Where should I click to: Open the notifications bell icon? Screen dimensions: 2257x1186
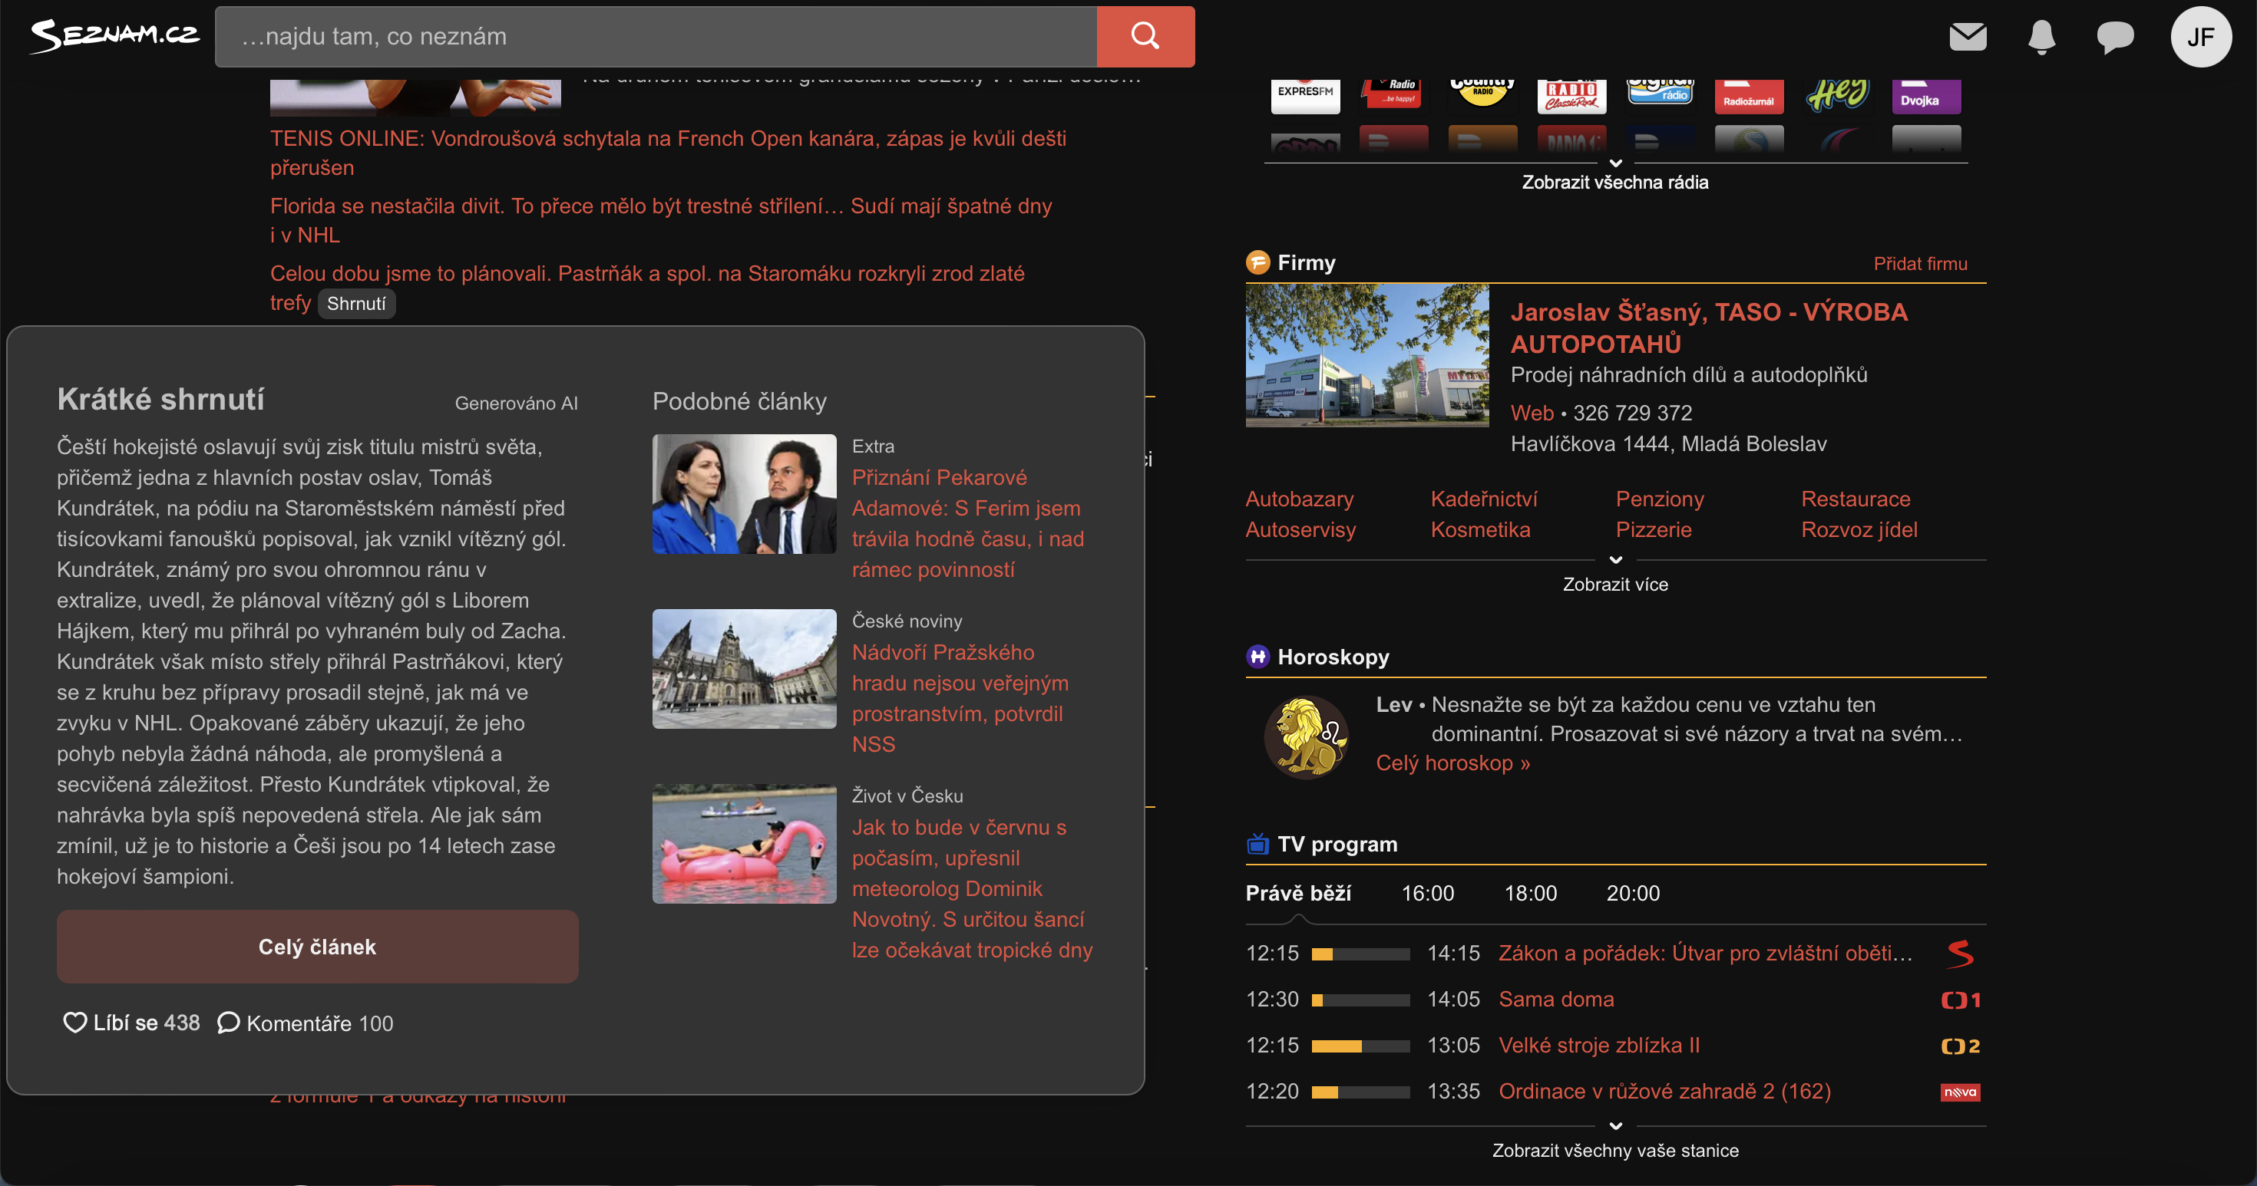click(x=2041, y=36)
